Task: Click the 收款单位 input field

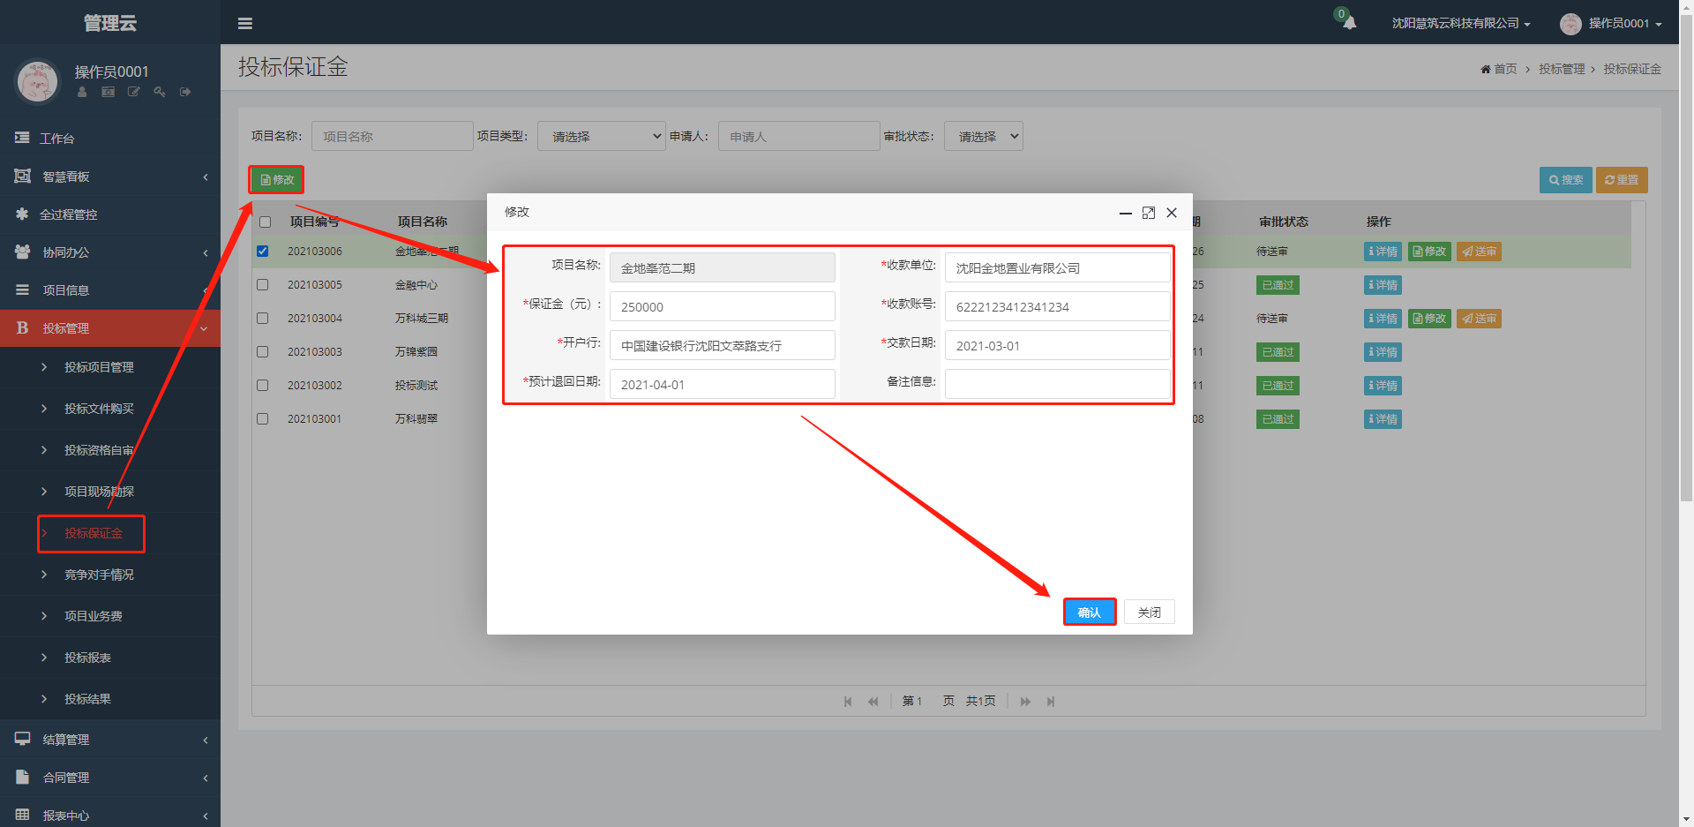Action: (x=1057, y=267)
